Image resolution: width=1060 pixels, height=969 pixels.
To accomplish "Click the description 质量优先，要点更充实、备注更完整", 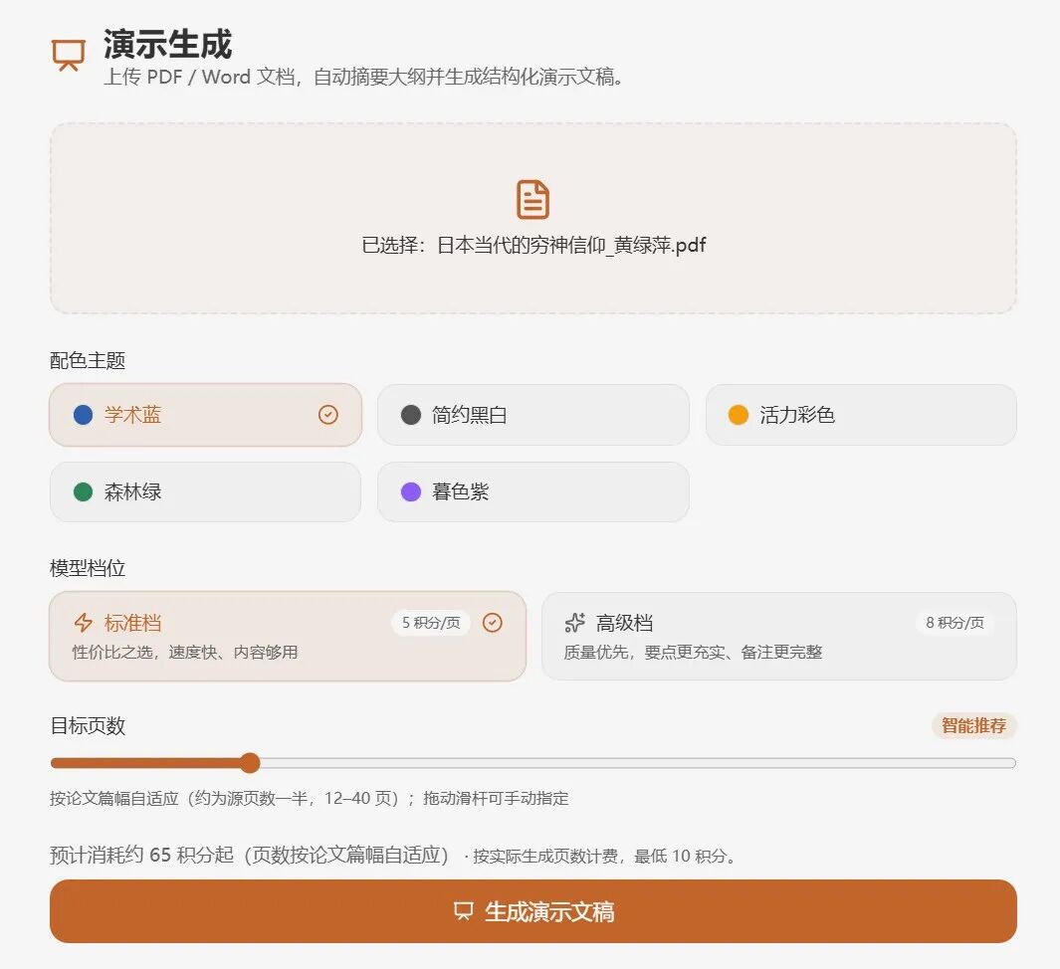I will pos(693,652).
